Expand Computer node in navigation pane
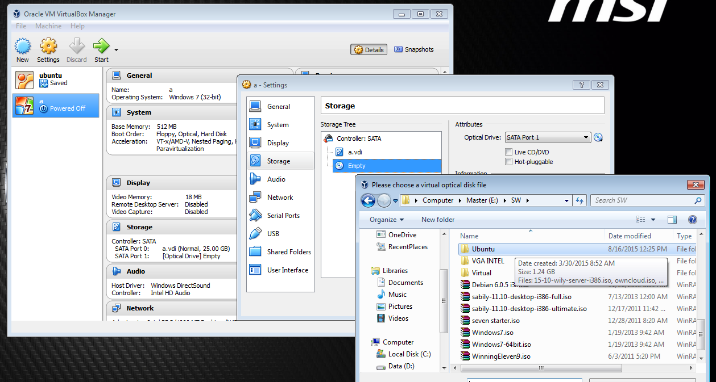This screenshot has width=716, height=382. click(x=398, y=342)
